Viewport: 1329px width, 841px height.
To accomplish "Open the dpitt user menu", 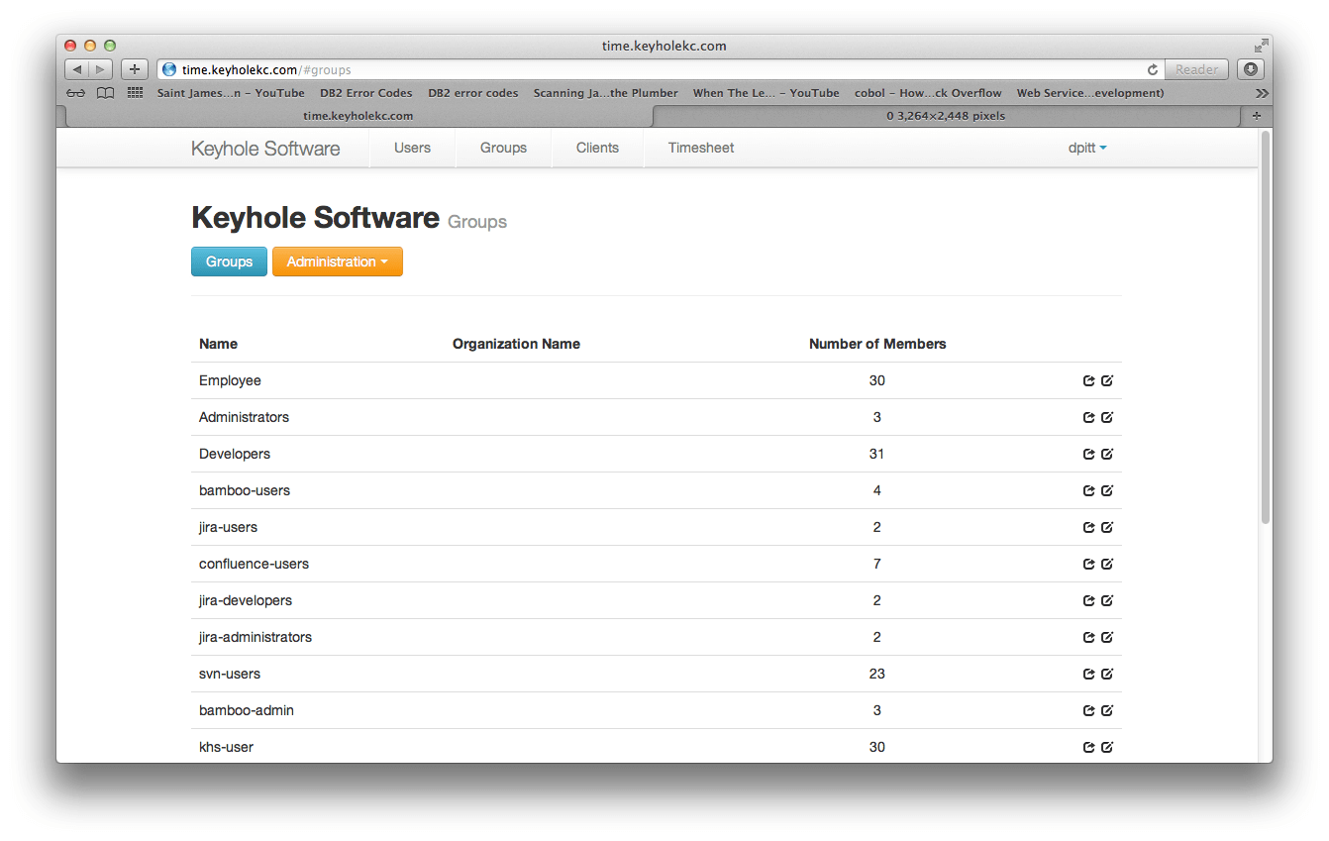I will point(1086,148).
